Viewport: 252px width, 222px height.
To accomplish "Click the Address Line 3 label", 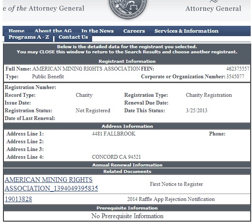I will click(25, 149).
